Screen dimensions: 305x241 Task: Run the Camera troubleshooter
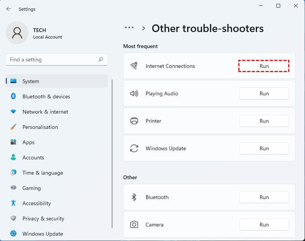pos(264,225)
